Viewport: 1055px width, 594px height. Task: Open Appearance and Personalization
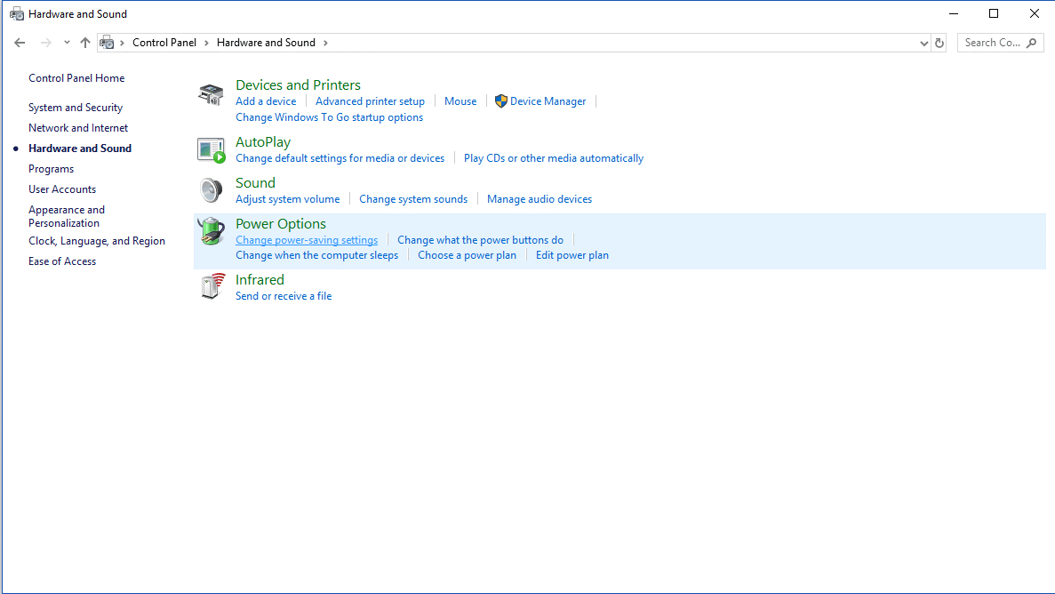66,216
